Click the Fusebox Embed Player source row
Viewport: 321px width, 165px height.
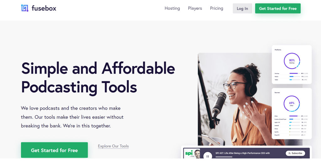pos(291,119)
